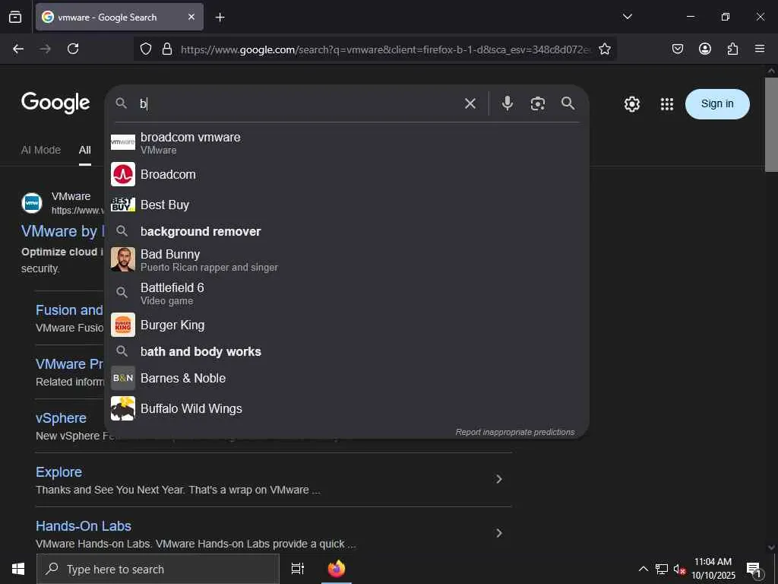This screenshot has width=778, height=584.
Task: Click the VMware site favicon
Action: point(32,202)
